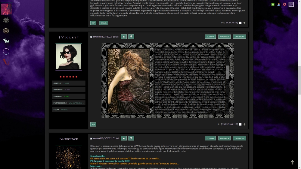Click Violet's messaggi count 9.977
The width and height of the screenshot is (301, 169).
point(67,90)
